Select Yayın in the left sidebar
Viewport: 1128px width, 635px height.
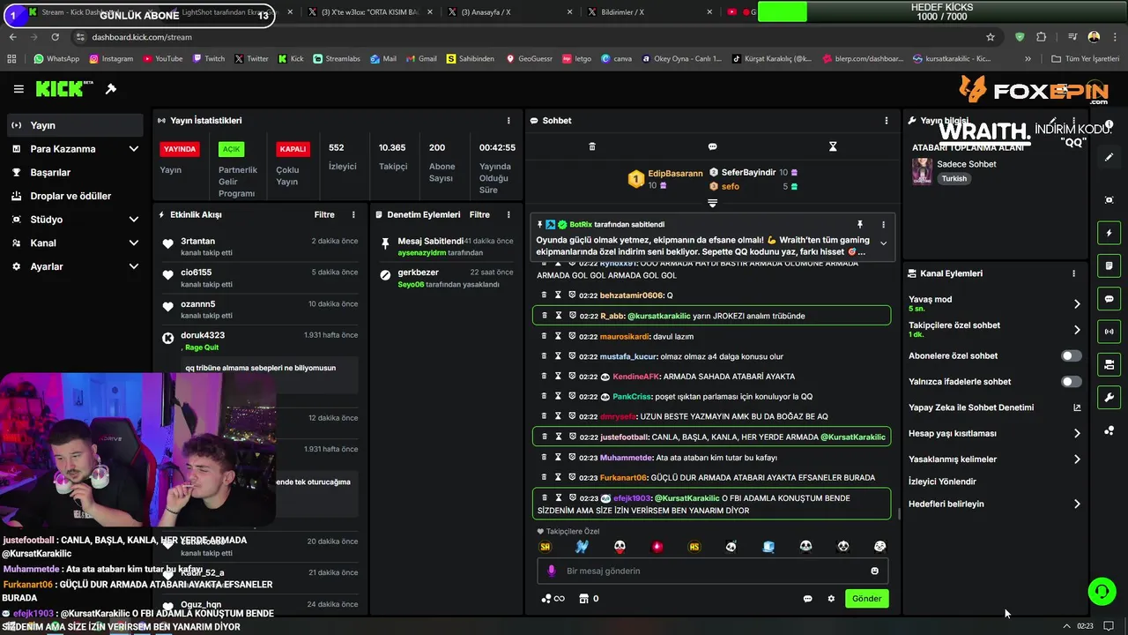coord(75,125)
